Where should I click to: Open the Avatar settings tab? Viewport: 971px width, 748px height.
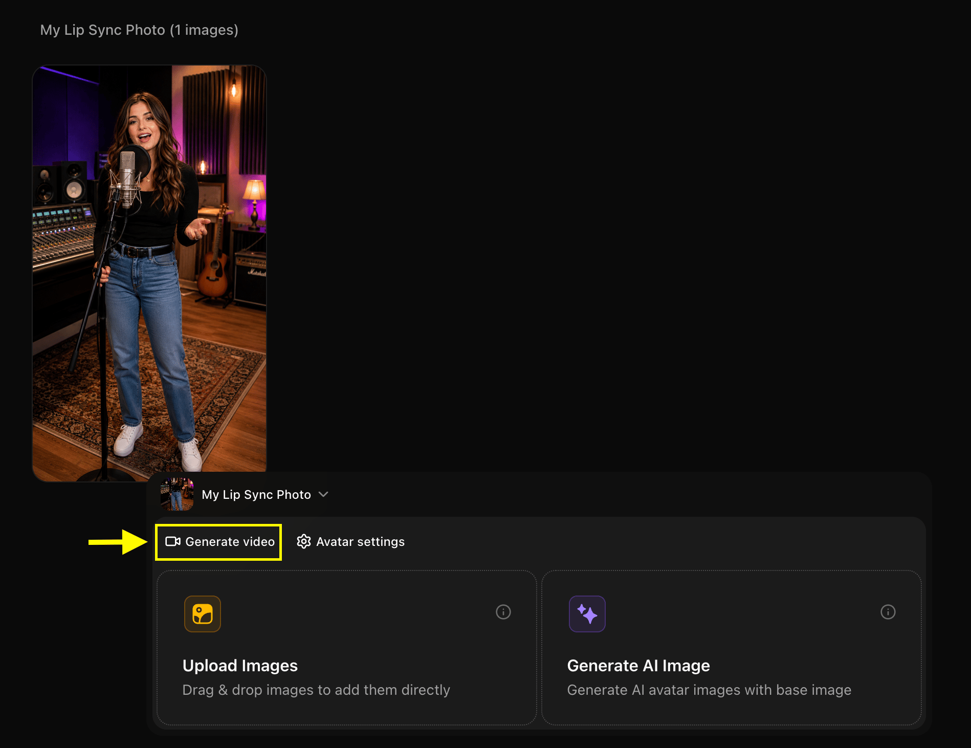pyautogui.click(x=351, y=542)
